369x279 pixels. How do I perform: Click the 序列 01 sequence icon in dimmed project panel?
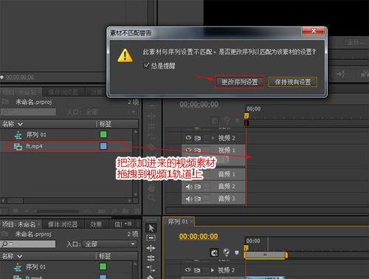(x=18, y=135)
